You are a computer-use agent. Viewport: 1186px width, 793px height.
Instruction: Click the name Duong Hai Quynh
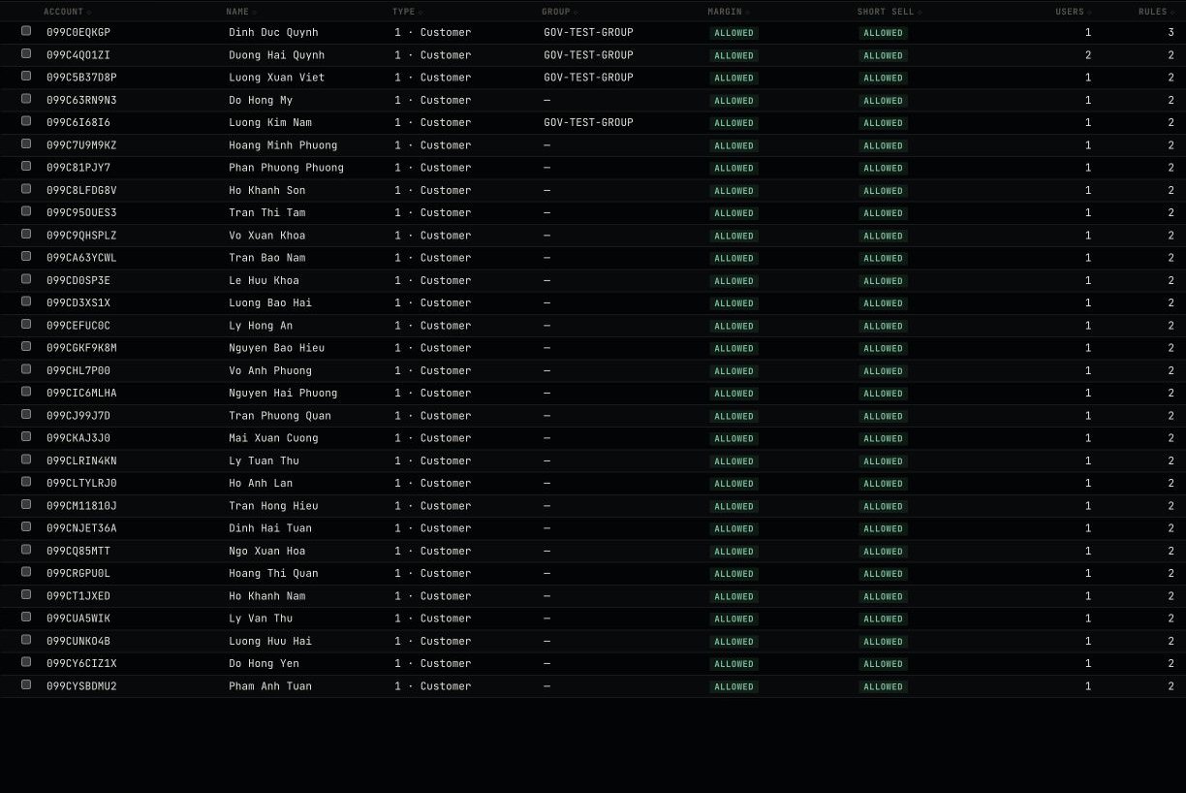(x=277, y=55)
